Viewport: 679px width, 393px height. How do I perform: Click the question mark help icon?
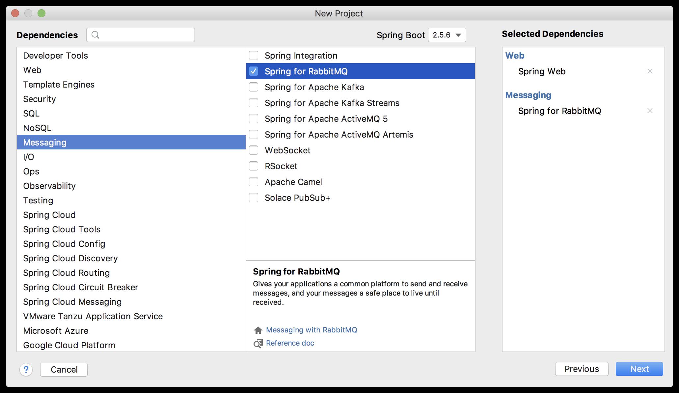click(x=26, y=370)
